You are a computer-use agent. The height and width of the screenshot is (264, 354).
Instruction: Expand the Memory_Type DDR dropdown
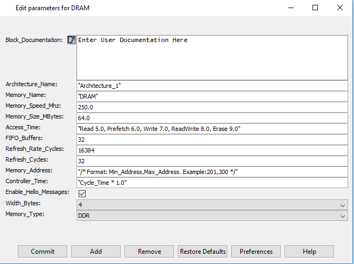click(x=212, y=216)
